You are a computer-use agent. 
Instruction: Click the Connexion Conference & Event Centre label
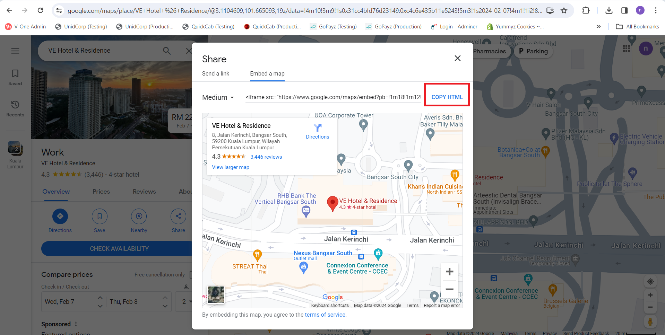(357, 268)
